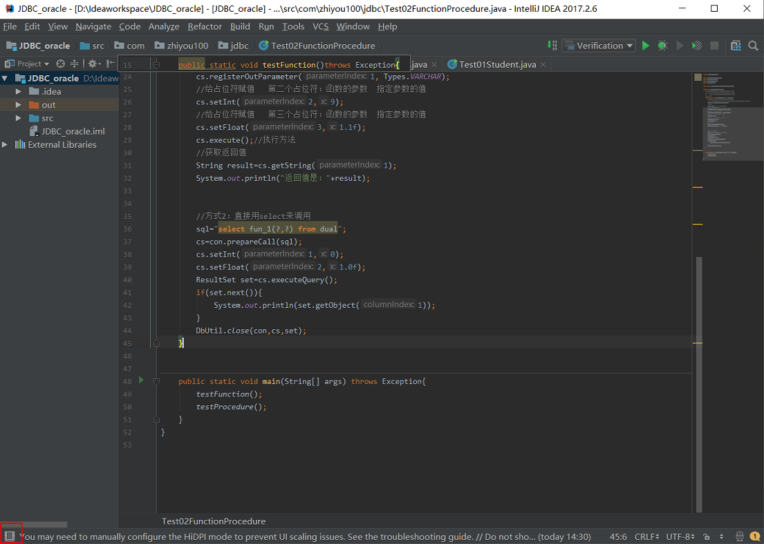The image size is (764, 544).
Task: Open the Refactor menu
Action: tap(205, 26)
